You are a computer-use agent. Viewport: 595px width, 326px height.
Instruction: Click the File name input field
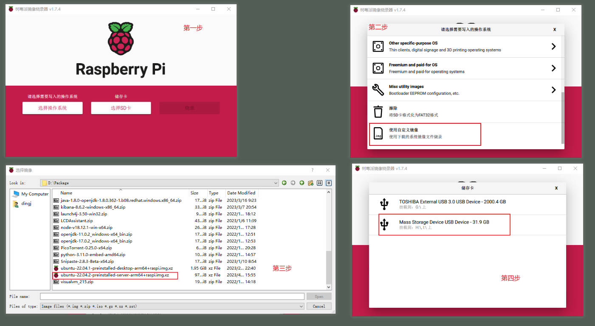(x=172, y=297)
